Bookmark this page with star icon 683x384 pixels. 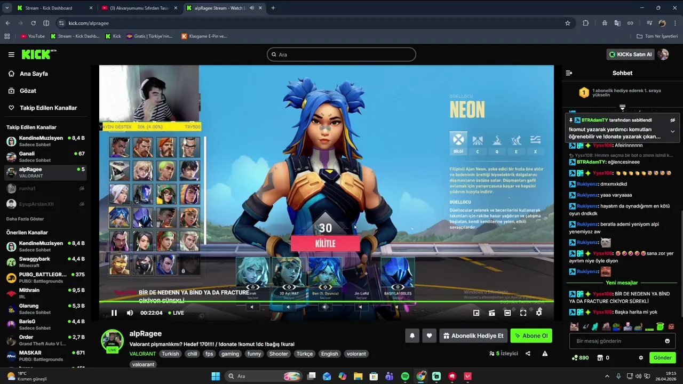pyautogui.click(x=568, y=23)
